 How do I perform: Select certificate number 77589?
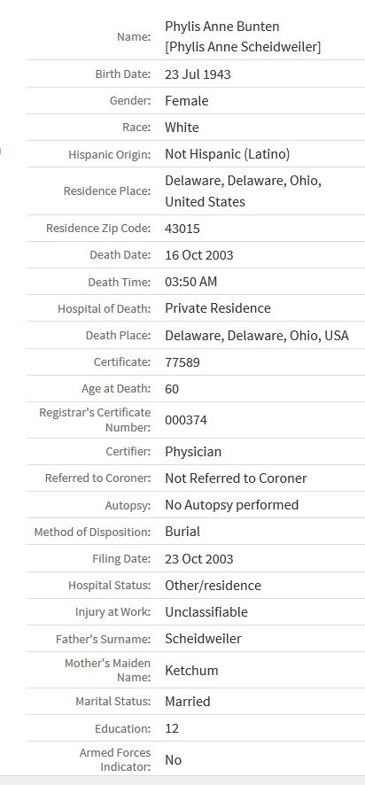[182, 362]
